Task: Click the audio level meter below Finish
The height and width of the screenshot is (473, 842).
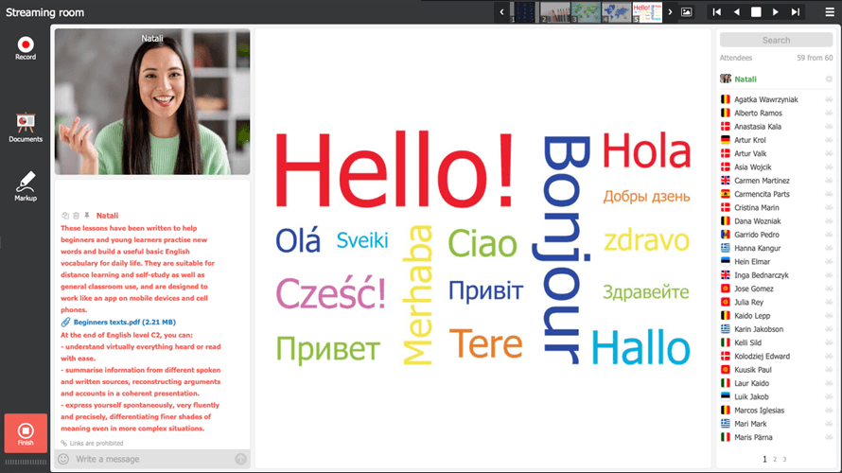Action: (x=26, y=463)
